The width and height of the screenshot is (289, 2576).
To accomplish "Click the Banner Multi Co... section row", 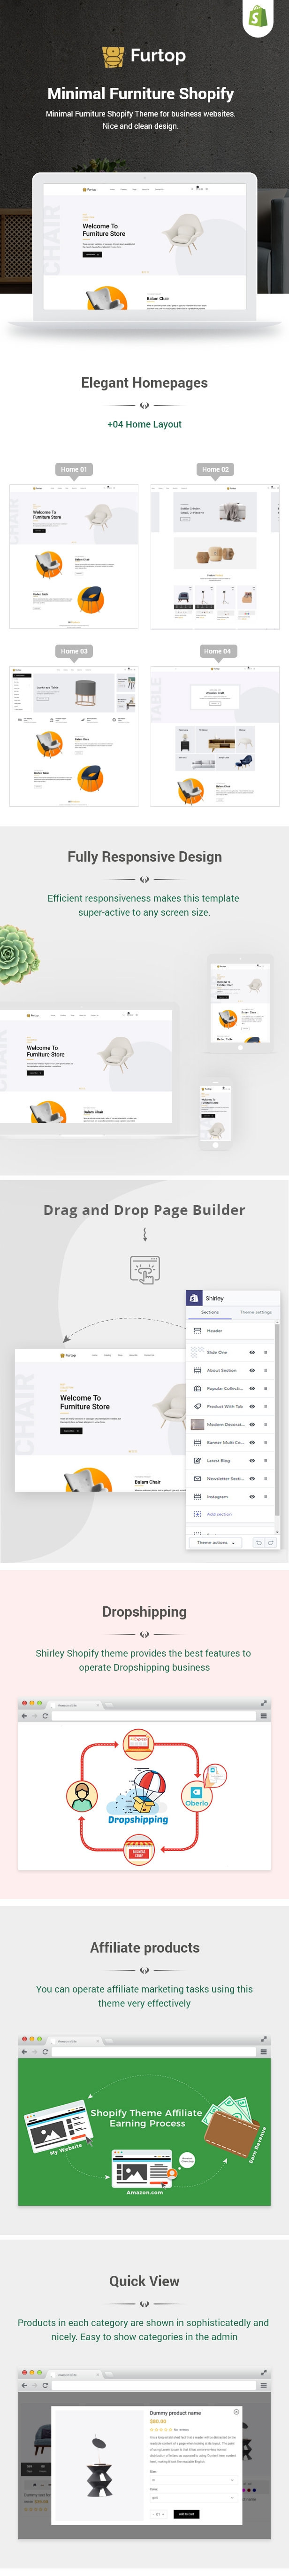I will tap(230, 1442).
